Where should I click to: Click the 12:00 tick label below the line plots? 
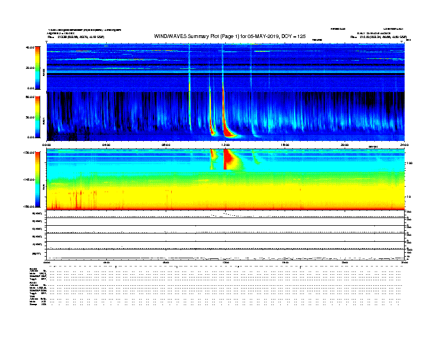pyautogui.click(x=226, y=262)
